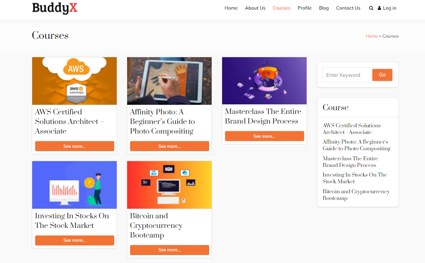This screenshot has width=425, height=263.
Task: Open About Us menu item
Action: tap(255, 8)
